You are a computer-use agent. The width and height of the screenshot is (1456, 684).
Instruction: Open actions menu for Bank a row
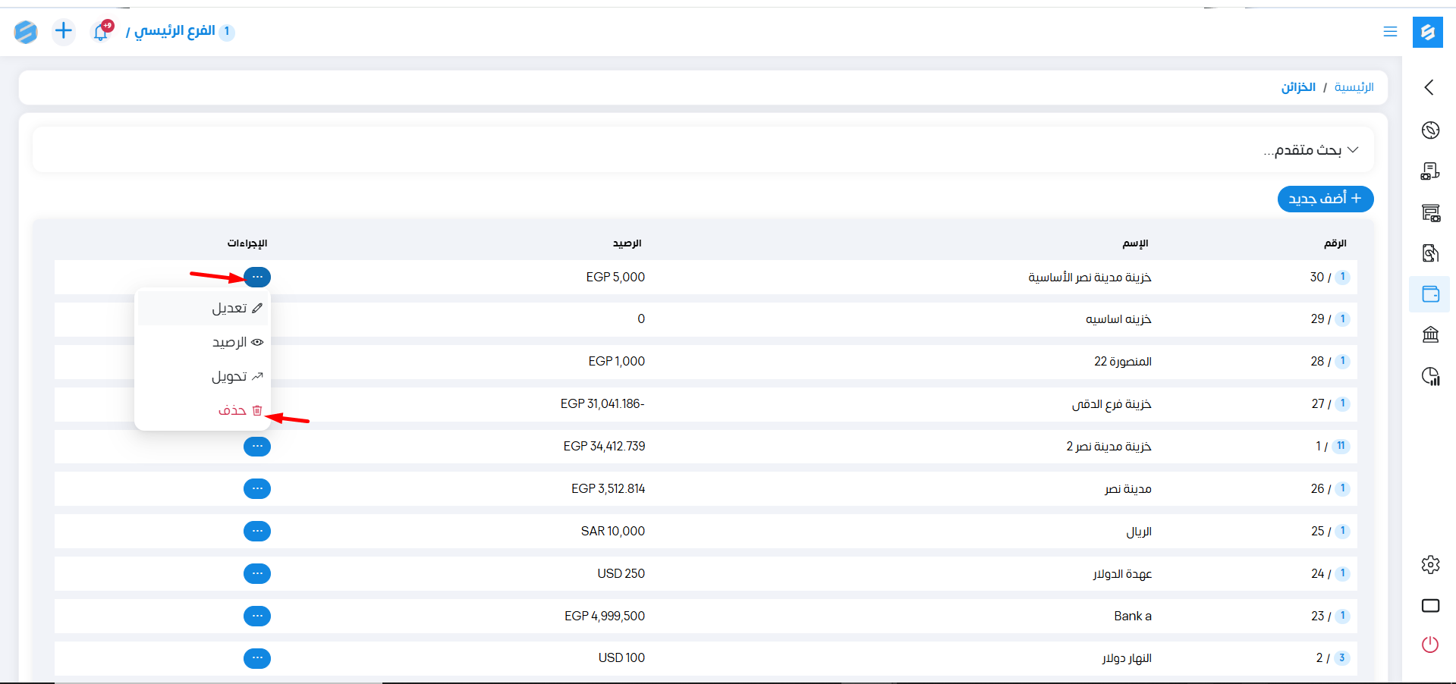pos(257,617)
